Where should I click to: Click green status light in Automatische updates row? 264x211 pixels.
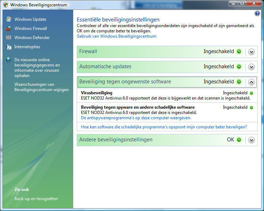239,66
